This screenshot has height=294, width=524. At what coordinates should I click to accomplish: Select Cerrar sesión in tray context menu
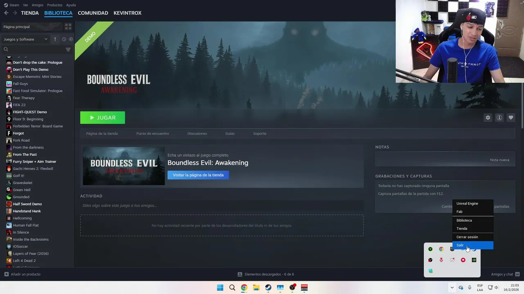473,237
